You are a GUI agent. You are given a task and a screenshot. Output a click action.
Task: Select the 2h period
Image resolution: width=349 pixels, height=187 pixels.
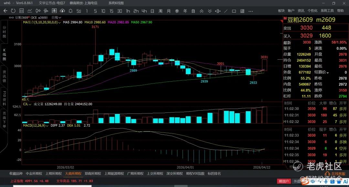point(136,11)
